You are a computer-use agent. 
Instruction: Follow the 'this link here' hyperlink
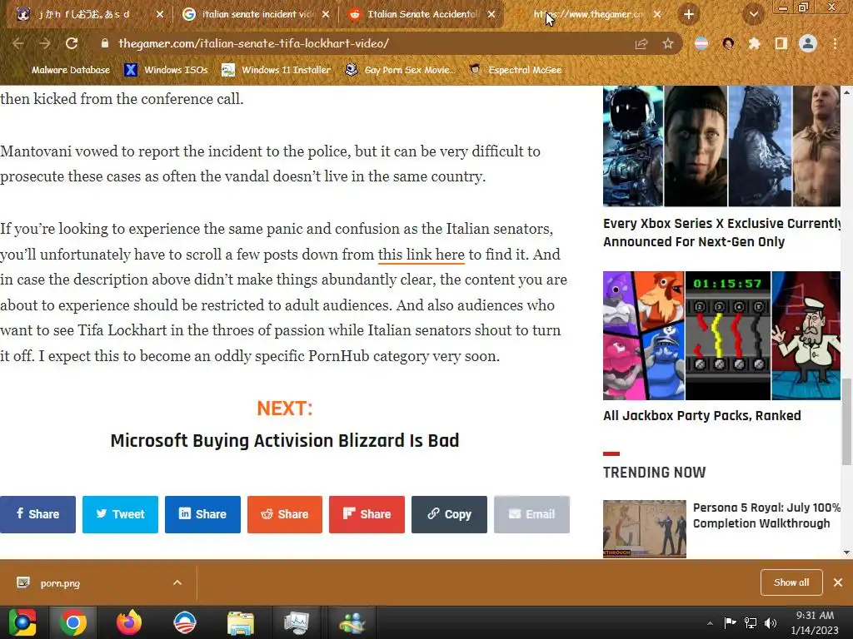click(421, 255)
